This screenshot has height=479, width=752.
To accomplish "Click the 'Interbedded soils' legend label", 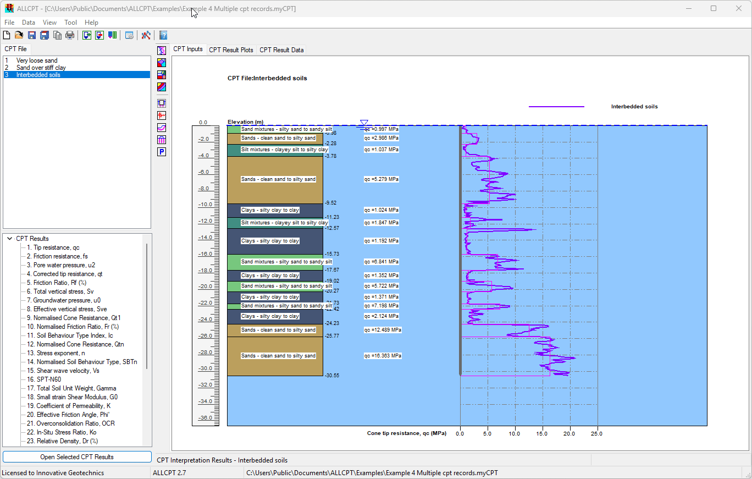I will click(634, 107).
